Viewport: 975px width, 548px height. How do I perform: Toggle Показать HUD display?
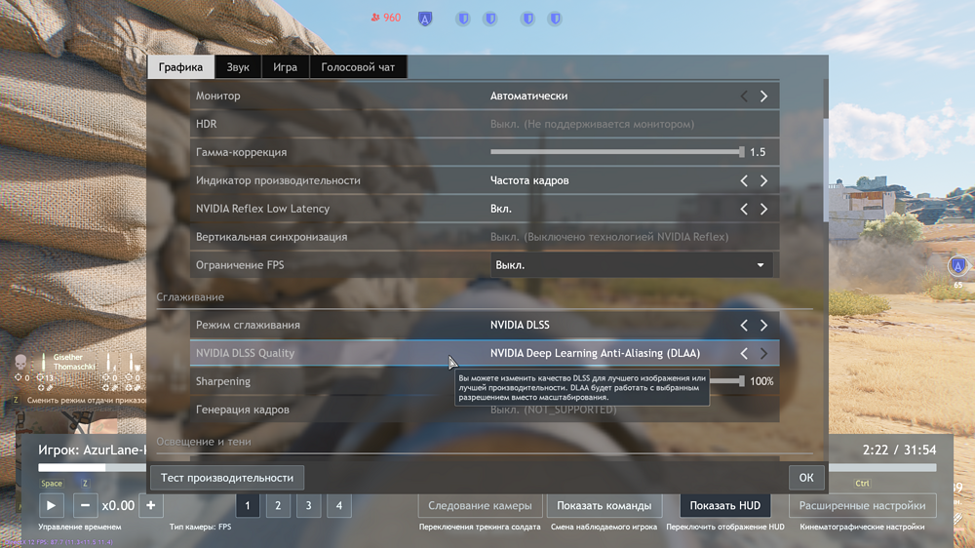tap(725, 506)
